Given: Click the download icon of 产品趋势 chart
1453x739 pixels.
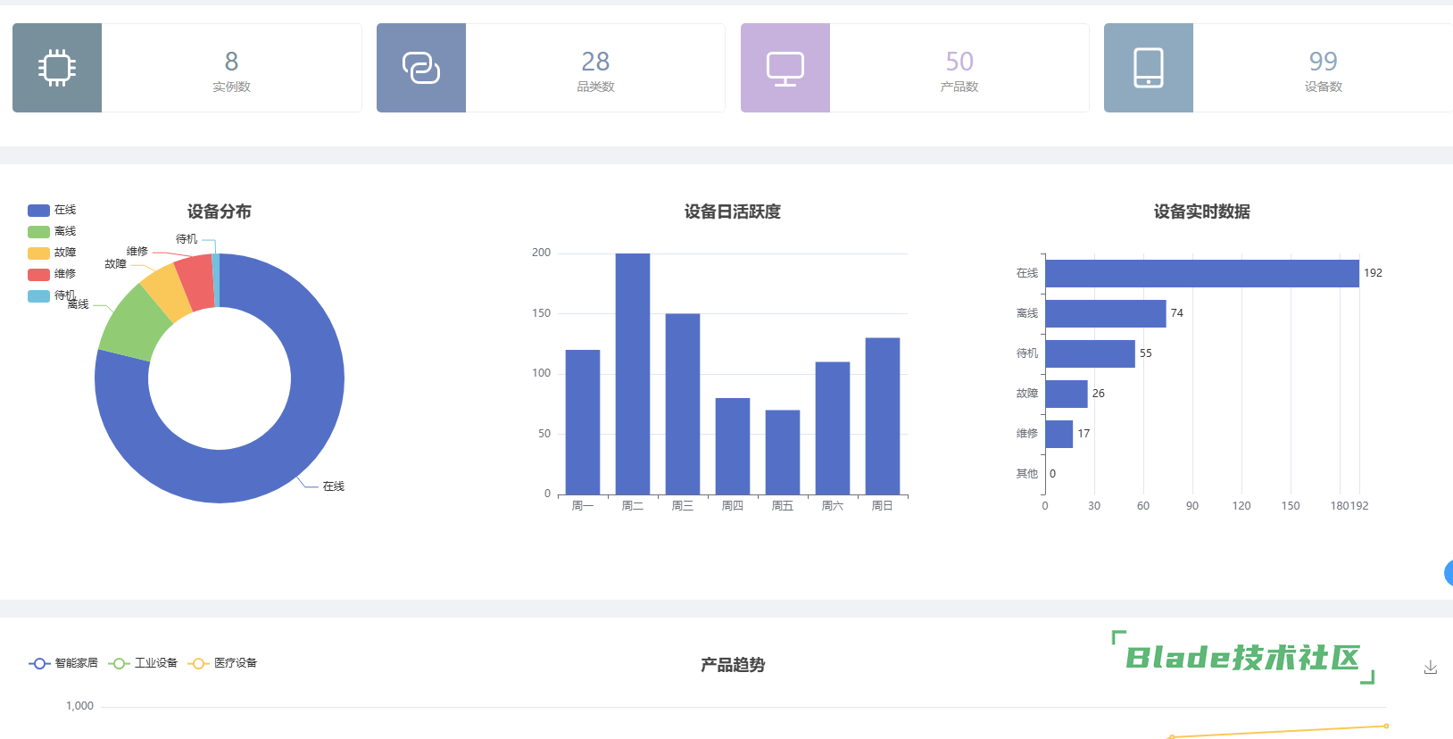Looking at the screenshot, I should [x=1431, y=668].
